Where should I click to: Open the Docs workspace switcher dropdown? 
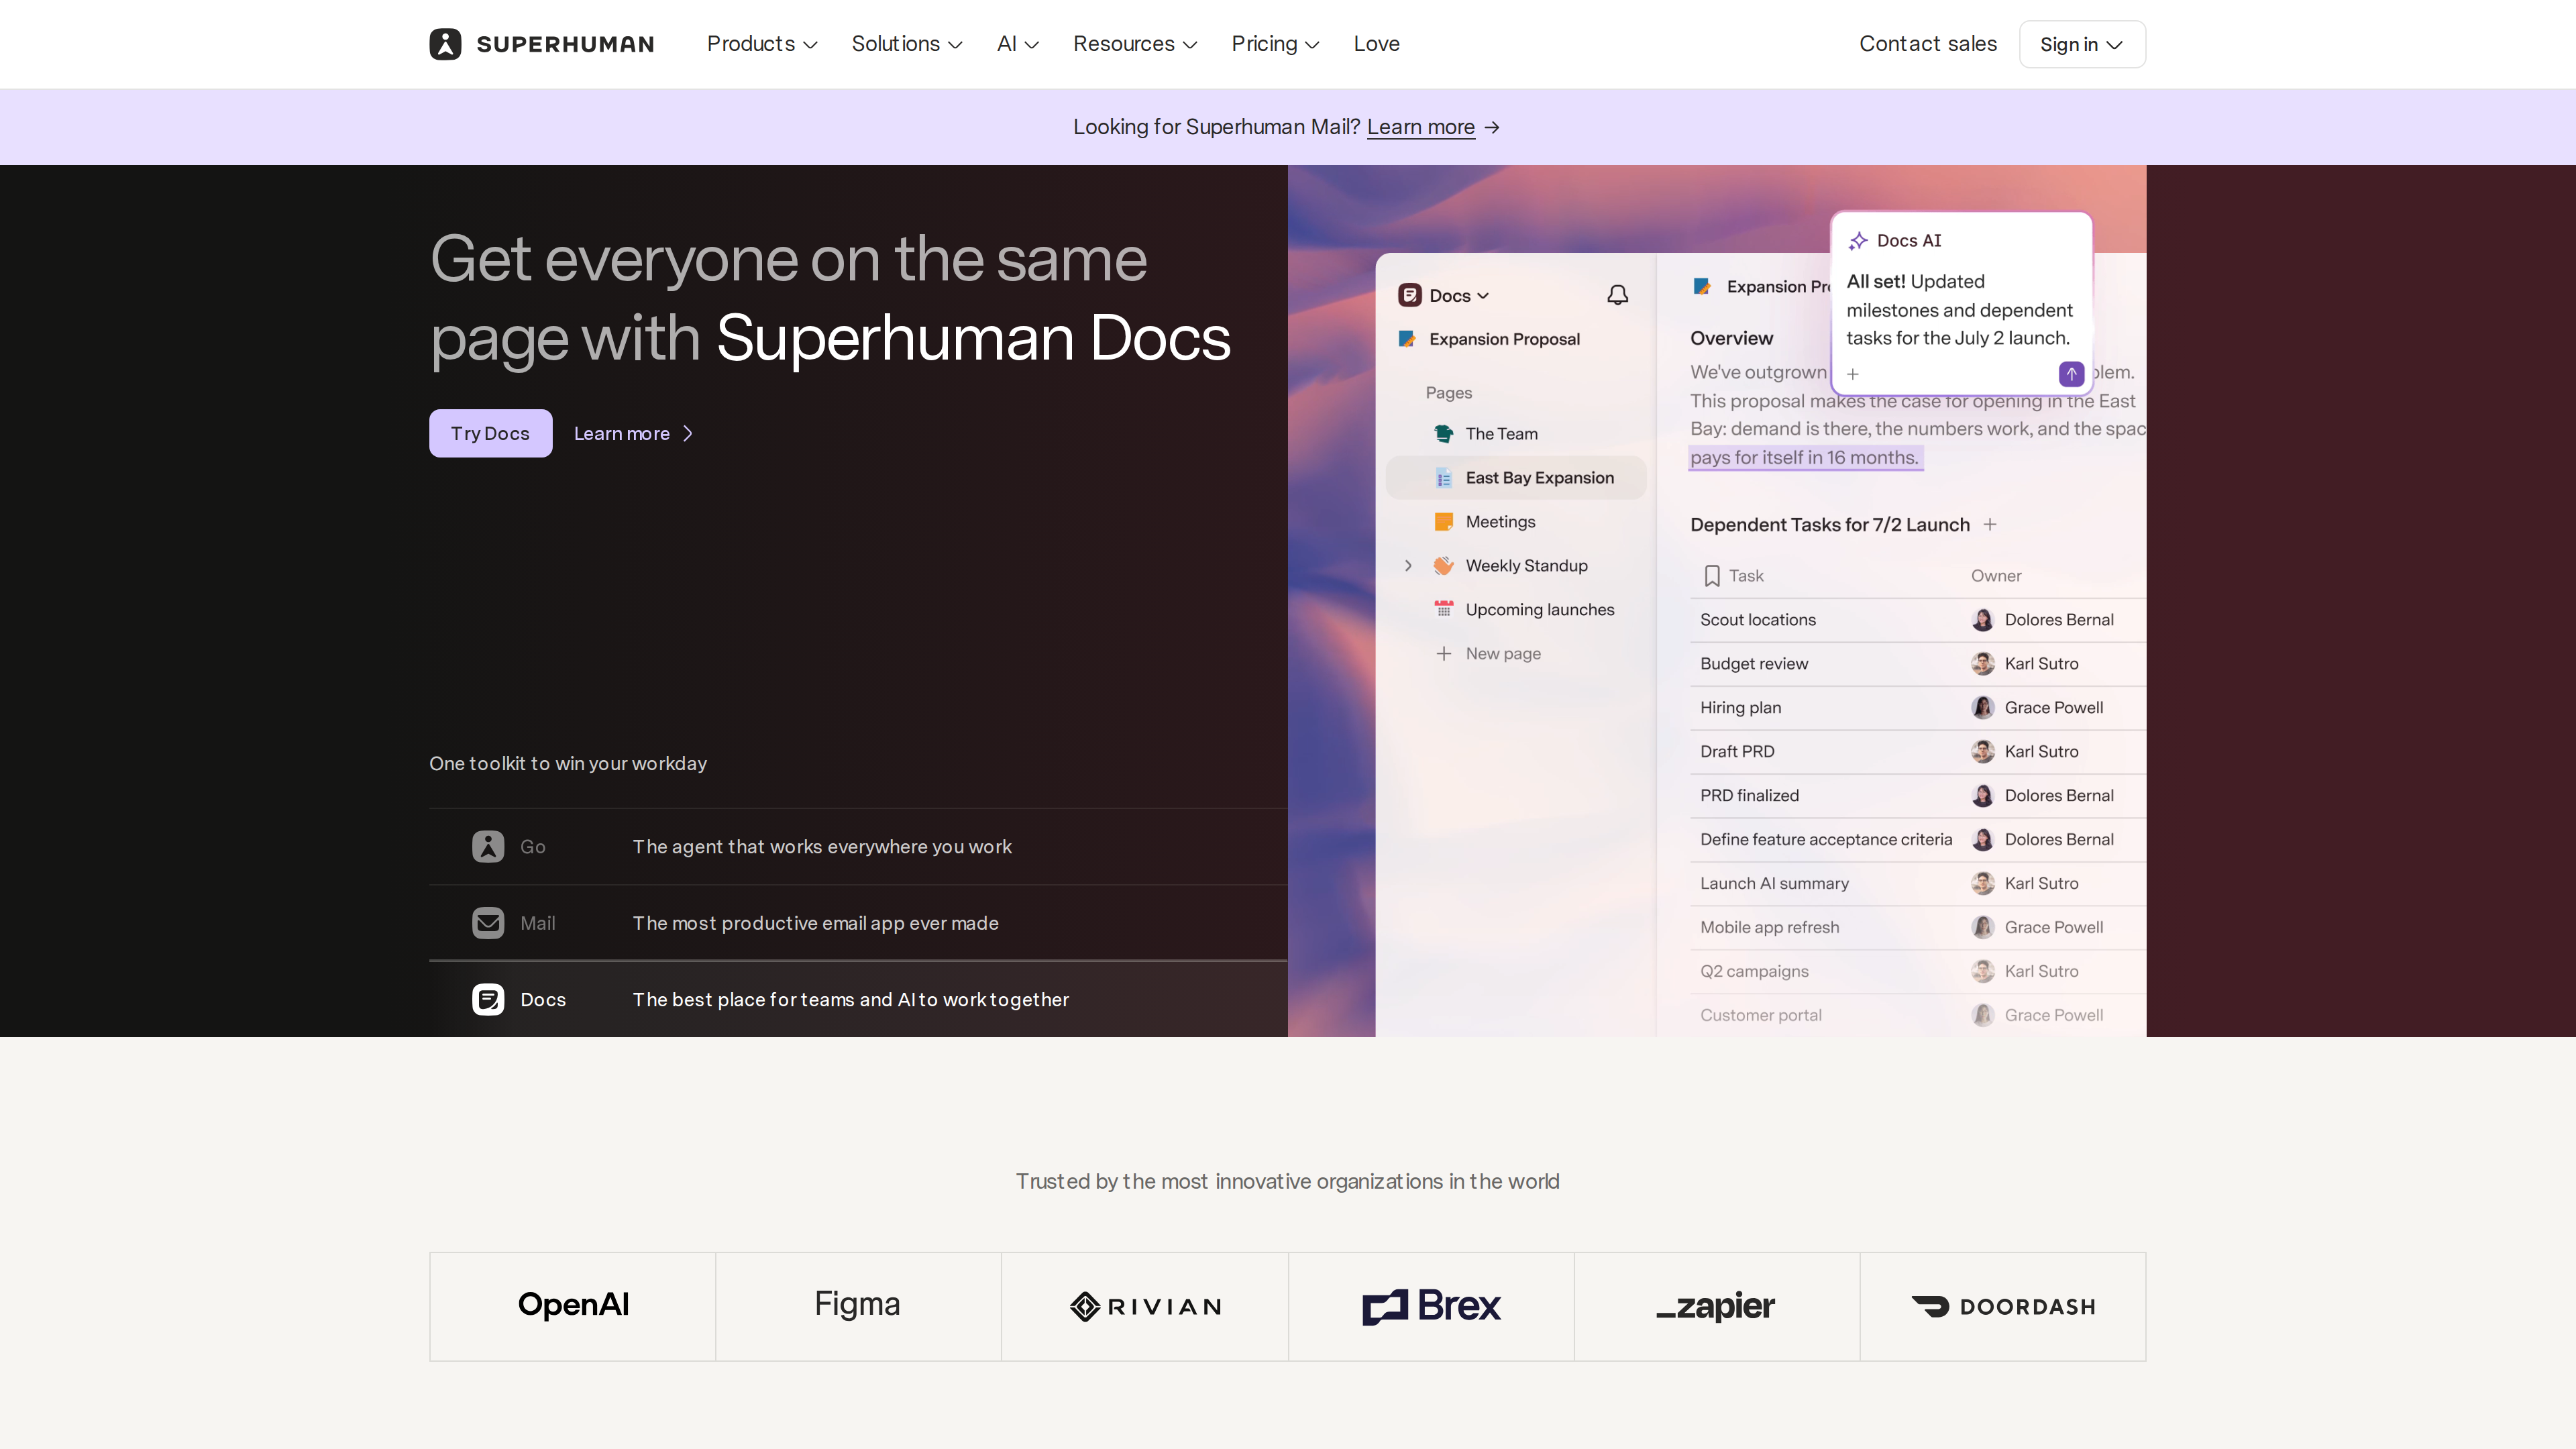pos(1459,295)
